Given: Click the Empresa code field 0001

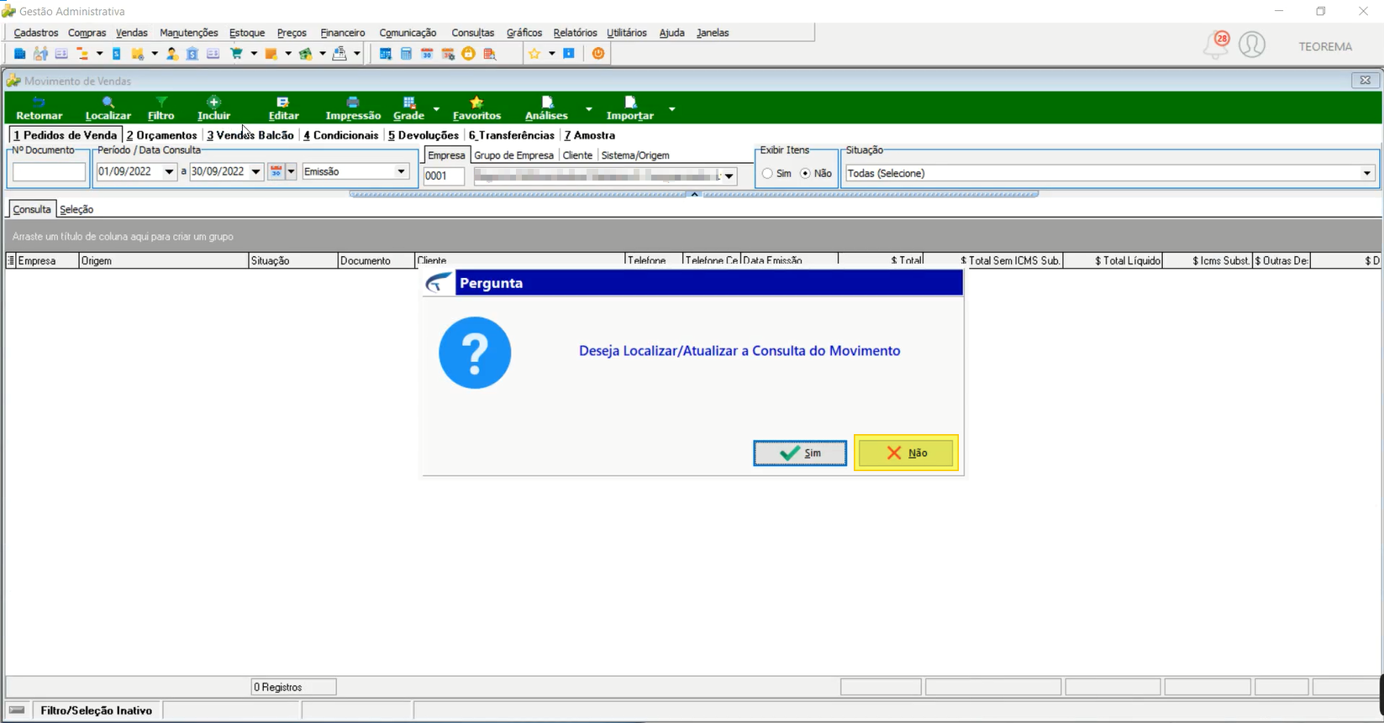Looking at the screenshot, I should (444, 176).
